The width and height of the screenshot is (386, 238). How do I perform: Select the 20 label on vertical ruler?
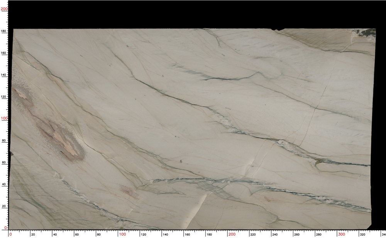tap(4, 206)
